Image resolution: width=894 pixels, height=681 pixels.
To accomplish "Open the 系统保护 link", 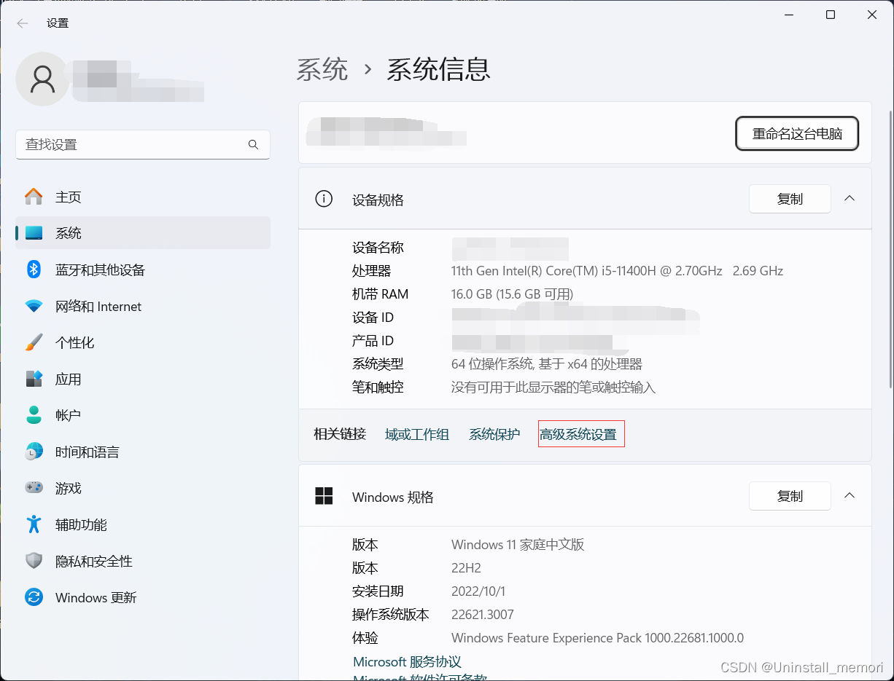I will tap(494, 433).
